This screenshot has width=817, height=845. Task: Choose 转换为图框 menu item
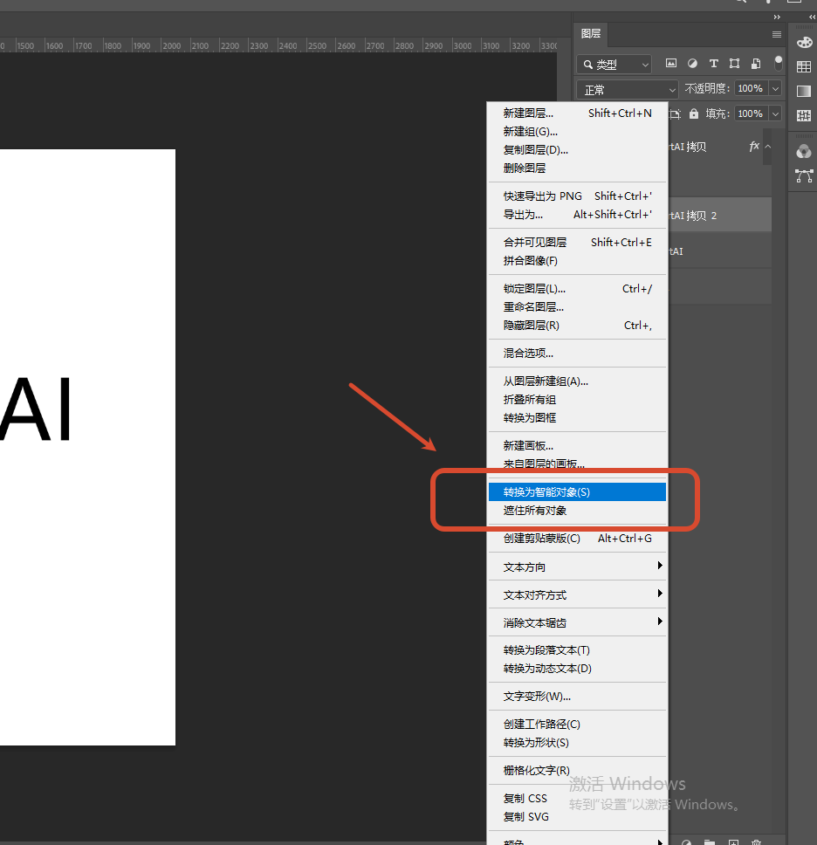(x=577, y=418)
